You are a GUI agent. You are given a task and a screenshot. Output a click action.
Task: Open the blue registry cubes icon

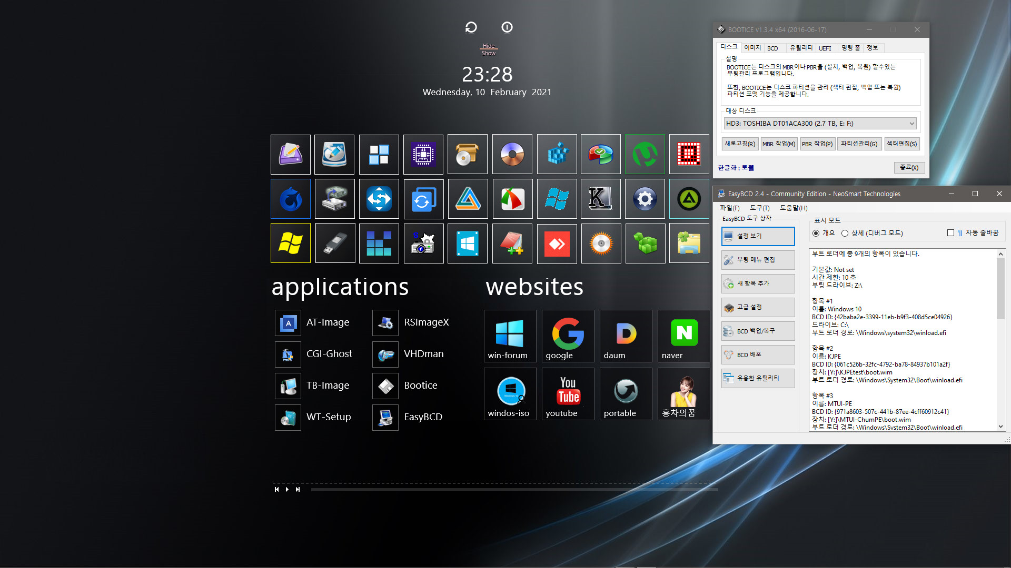point(557,155)
